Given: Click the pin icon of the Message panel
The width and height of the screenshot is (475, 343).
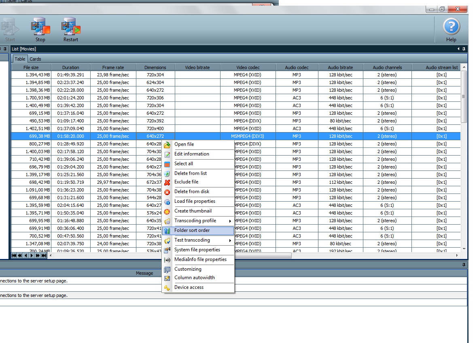Looking at the screenshot, I should pyautogui.click(x=464, y=265).
